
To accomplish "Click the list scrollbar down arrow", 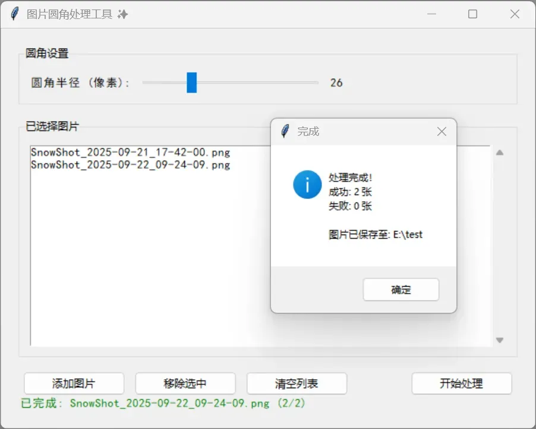I will 500,340.
